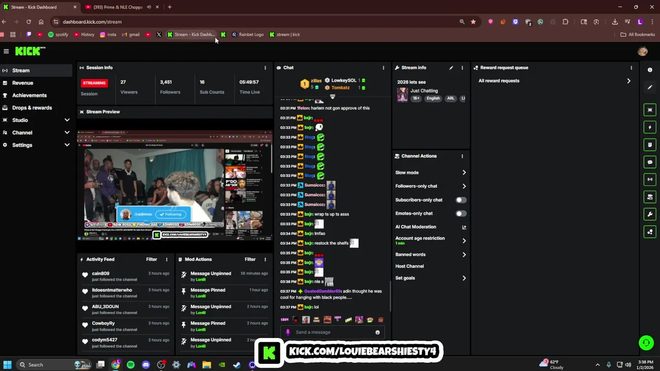This screenshot has height=371, width=660.
Task: Open Account age restriction settings
Action: pos(431,241)
